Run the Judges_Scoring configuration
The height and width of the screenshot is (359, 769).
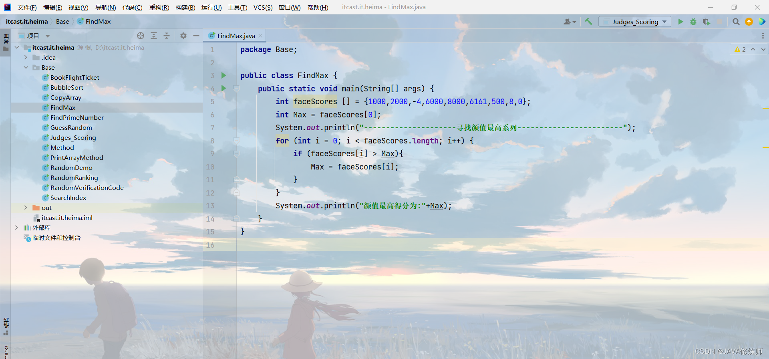[x=680, y=22]
